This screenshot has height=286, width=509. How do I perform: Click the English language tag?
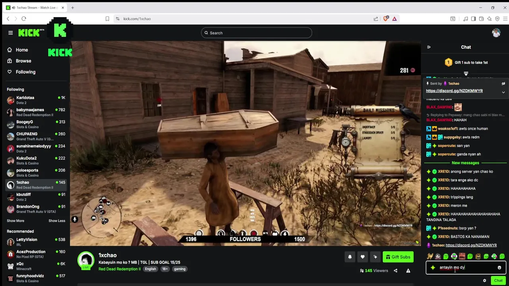tap(150, 269)
